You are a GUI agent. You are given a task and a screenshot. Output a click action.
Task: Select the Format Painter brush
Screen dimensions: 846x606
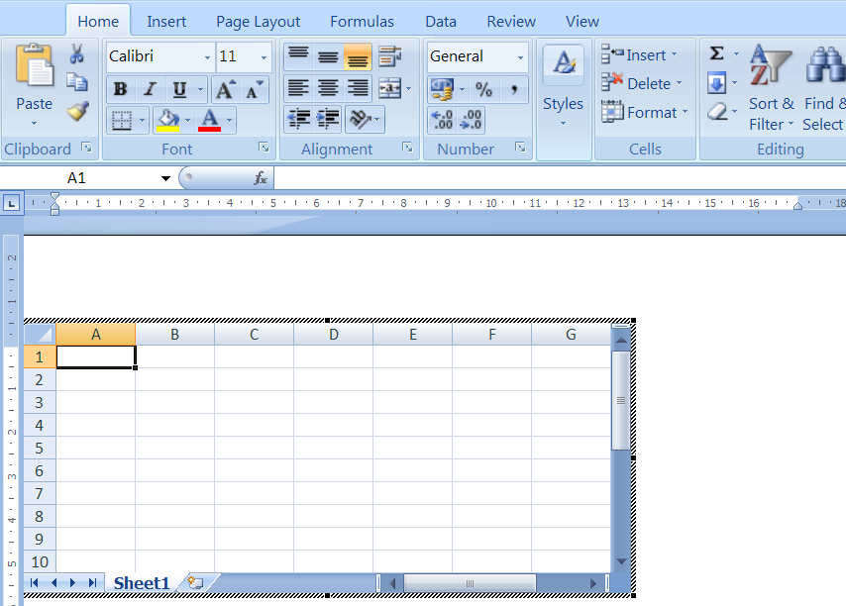coord(77,112)
